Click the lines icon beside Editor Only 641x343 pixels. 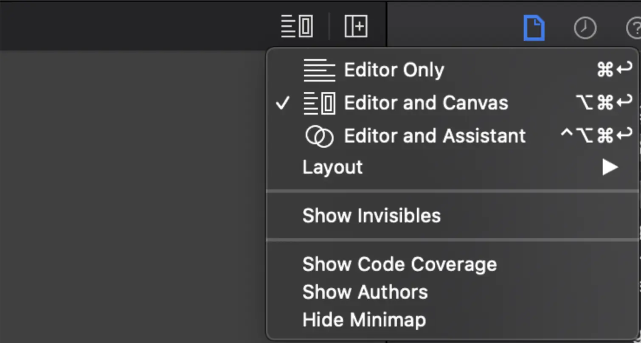point(319,70)
